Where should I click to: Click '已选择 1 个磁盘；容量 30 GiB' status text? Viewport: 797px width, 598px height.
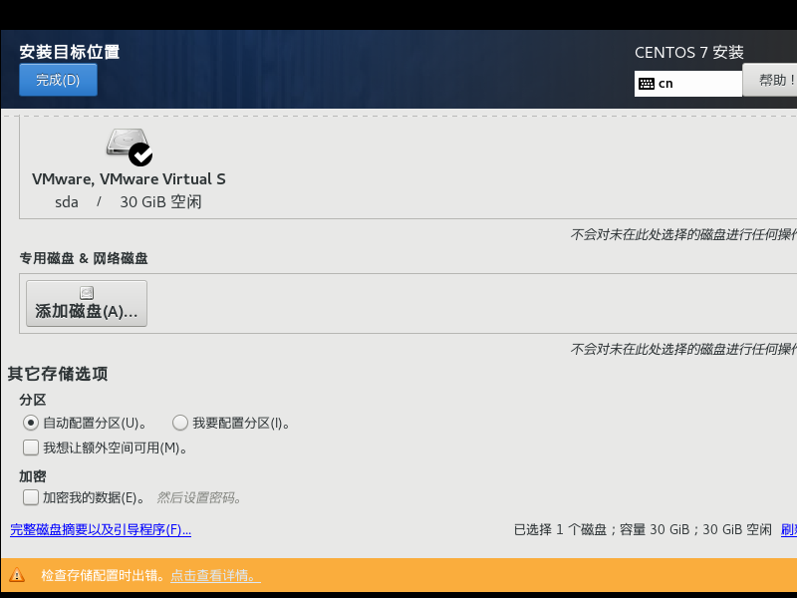[x=603, y=530]
